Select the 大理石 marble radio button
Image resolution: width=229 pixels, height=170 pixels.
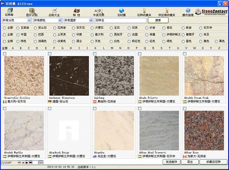point(92,28)
